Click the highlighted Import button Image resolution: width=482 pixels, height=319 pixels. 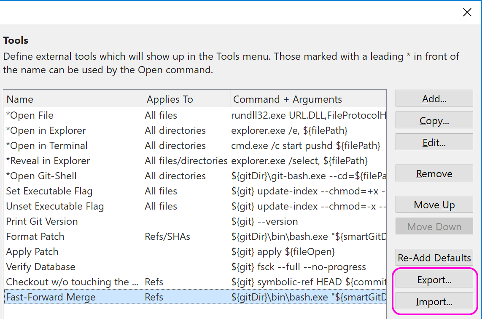[434, 301]
